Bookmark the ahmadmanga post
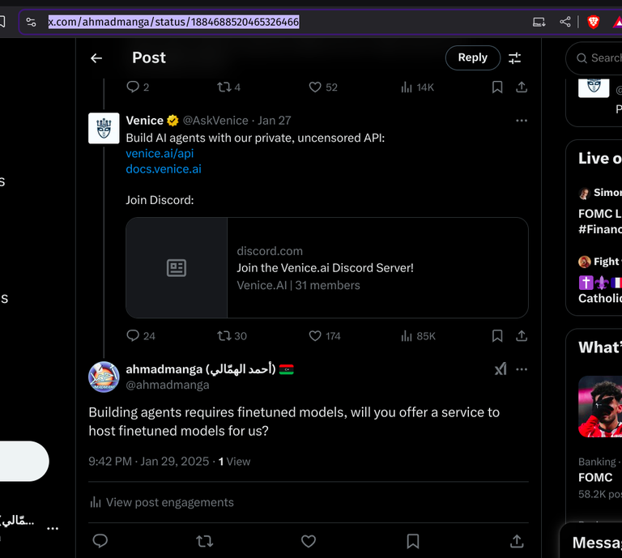 coord(413,541)
